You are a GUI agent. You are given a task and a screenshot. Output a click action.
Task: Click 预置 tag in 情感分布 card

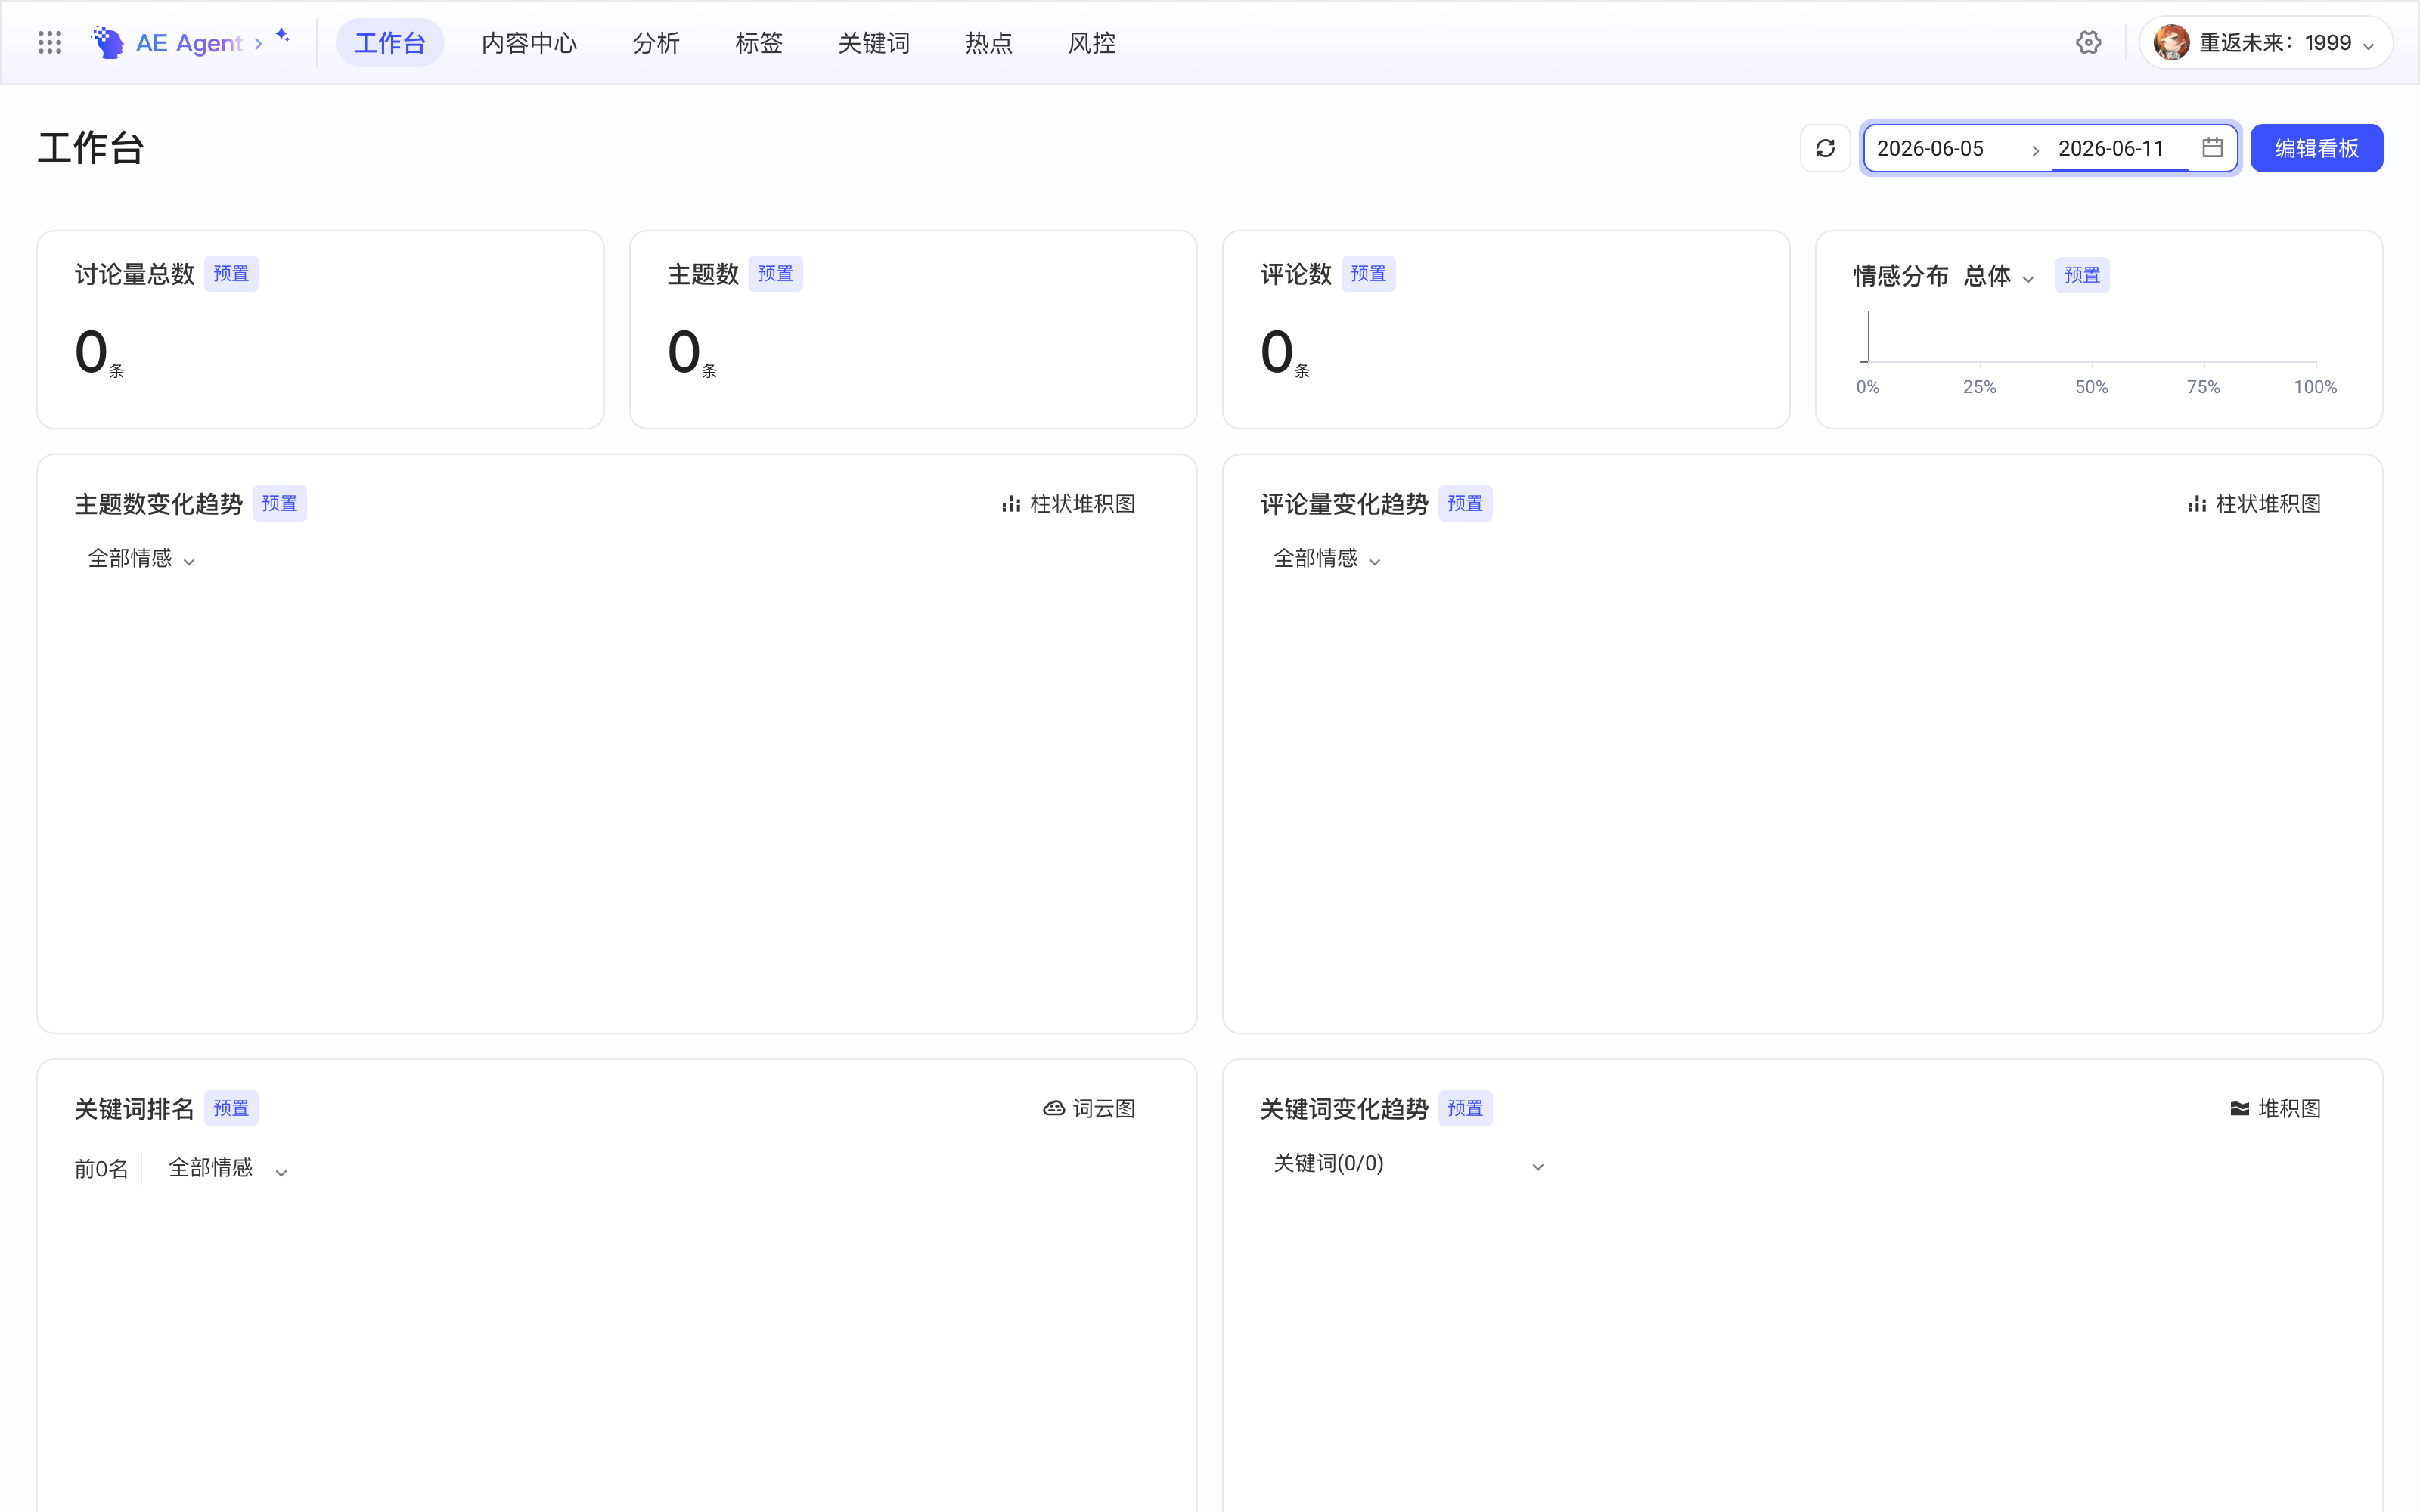tap(2082, 275)
